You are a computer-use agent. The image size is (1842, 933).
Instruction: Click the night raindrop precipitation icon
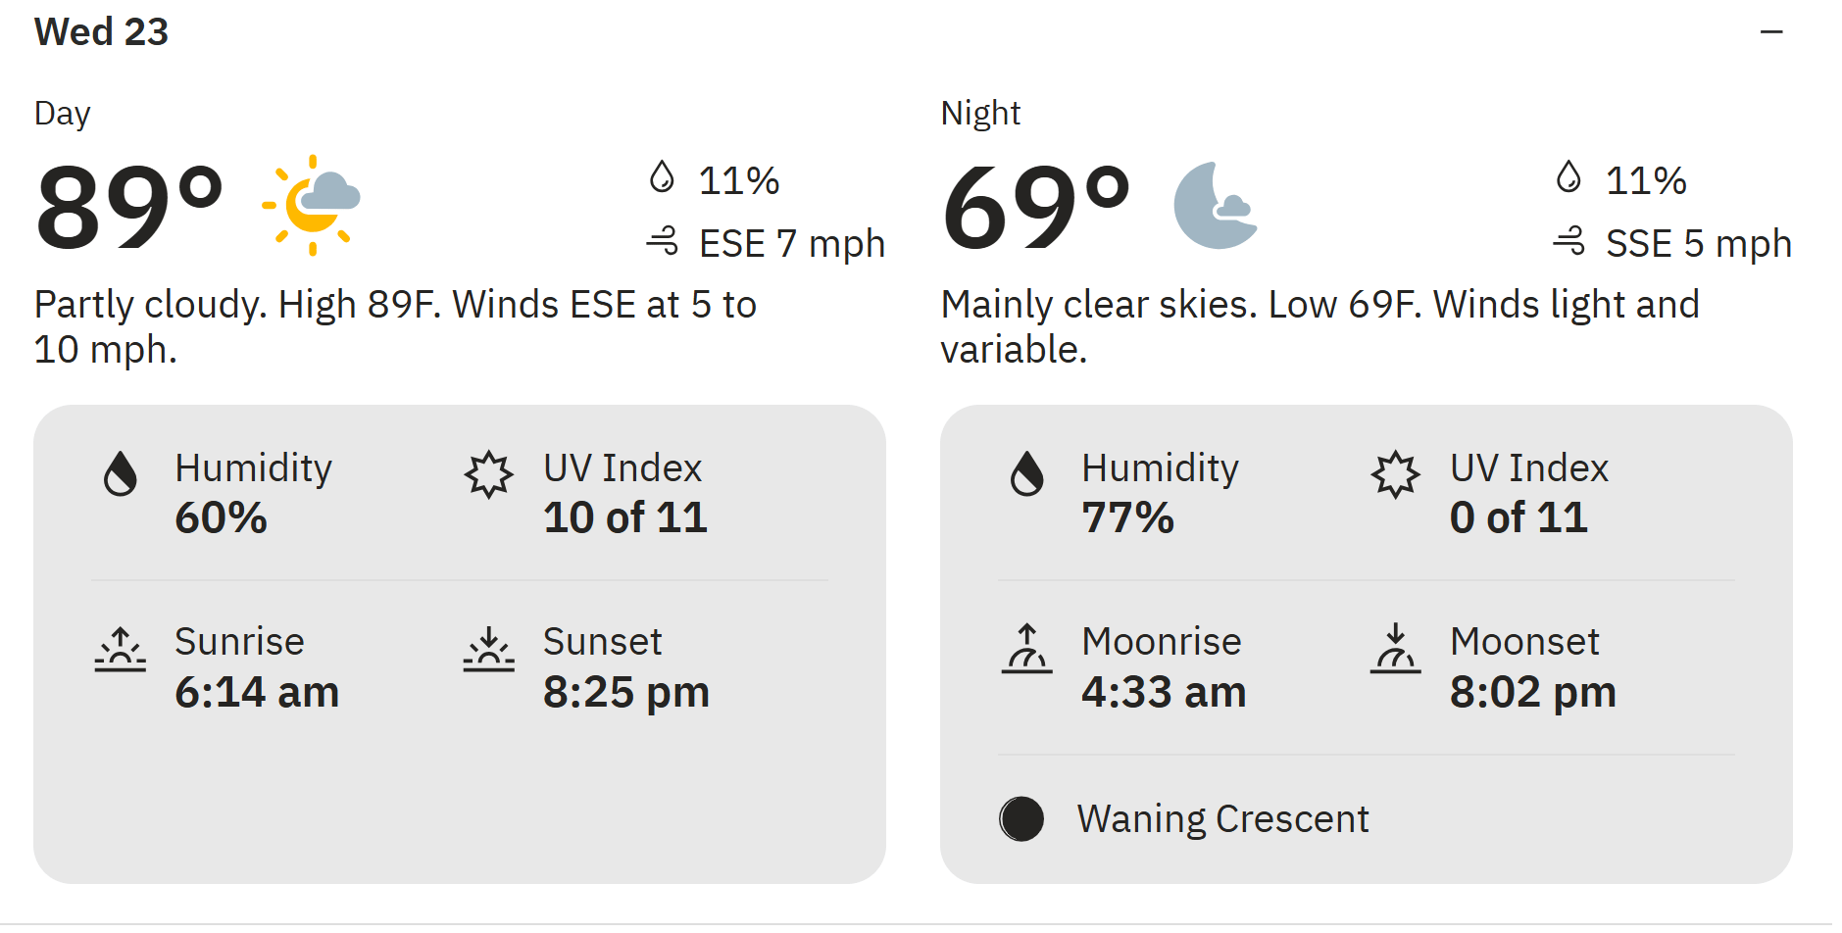(1568, 176)
